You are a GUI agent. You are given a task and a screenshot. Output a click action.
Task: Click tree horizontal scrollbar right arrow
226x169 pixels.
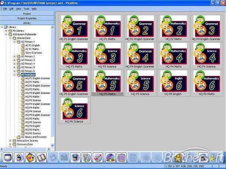49,149
